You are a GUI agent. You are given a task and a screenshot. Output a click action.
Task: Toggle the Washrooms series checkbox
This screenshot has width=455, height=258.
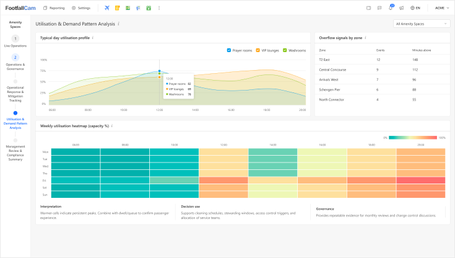285,50
